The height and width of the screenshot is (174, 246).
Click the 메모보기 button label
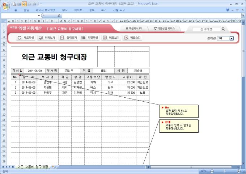(114, 38)
